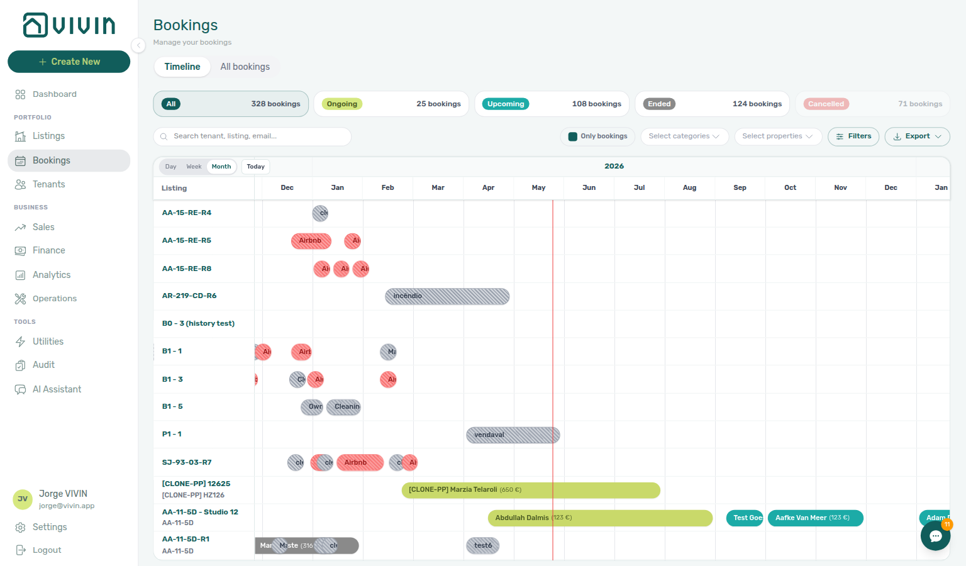966x566 pixels.
Task: Click the Sales trend icon
Action: click(x=20, y=227)
